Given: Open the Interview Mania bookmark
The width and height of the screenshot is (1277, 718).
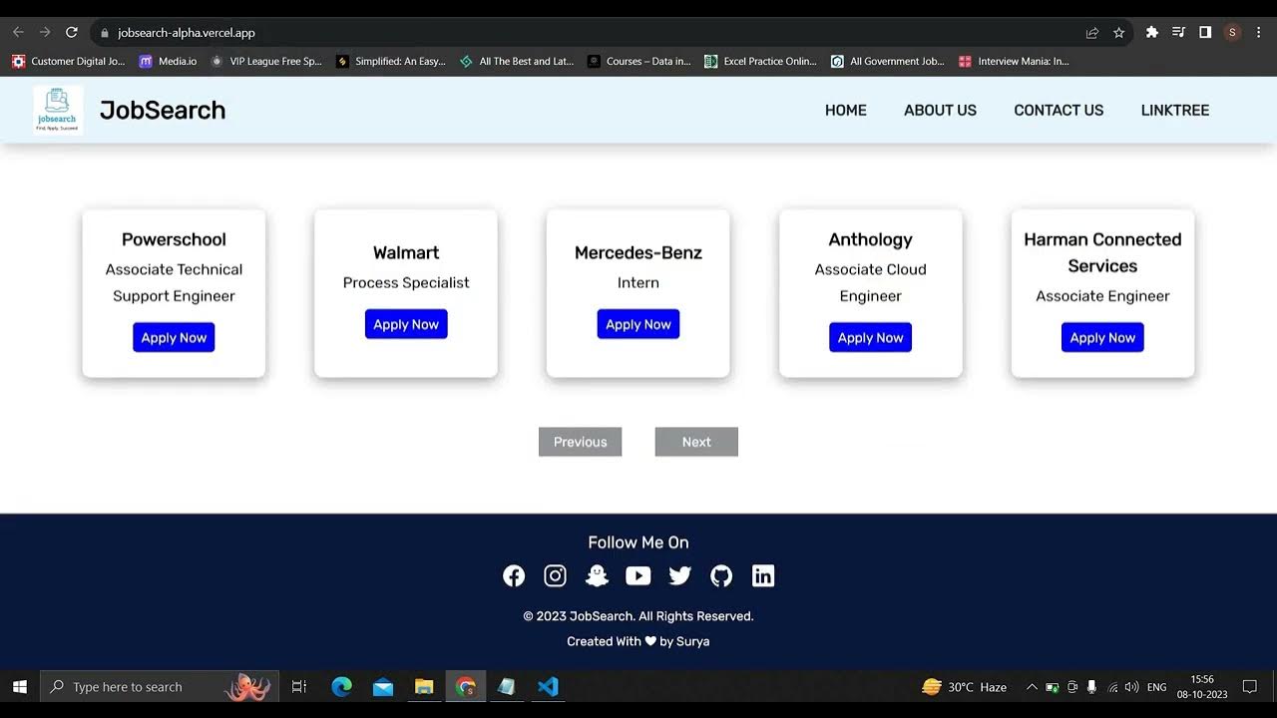Looking at the screenshot, I should [x=1013, y=61].
